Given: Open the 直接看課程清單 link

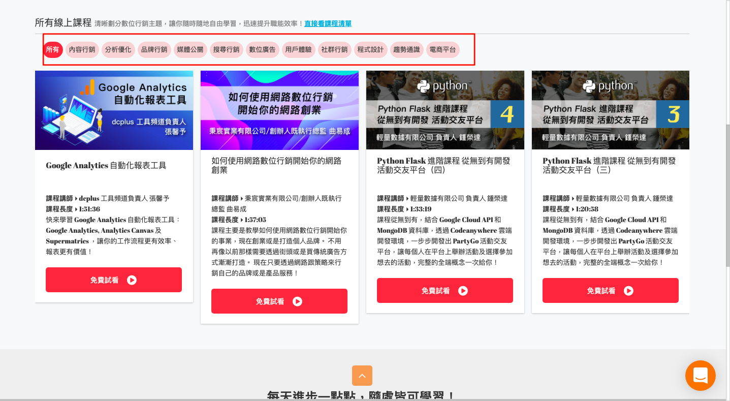Looking at the screenshot, I should [x=328, y=23].
